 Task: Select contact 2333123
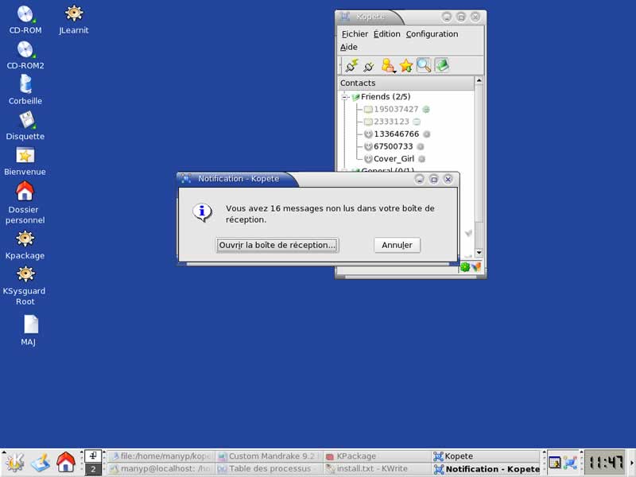pyautogui.click(x=391, y=122)
